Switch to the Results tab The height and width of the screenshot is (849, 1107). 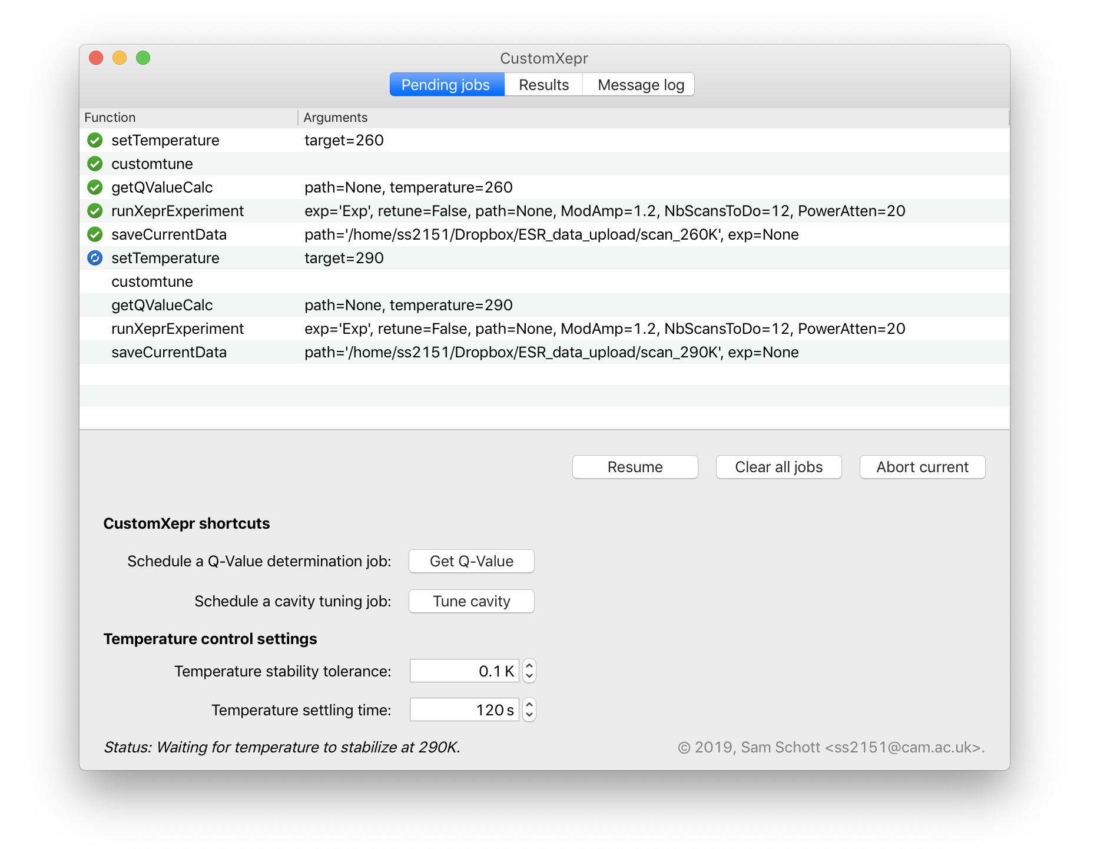543,85
